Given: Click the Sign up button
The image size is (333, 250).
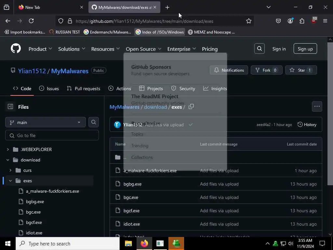Looking at the screenshot, I should (305, 49).
